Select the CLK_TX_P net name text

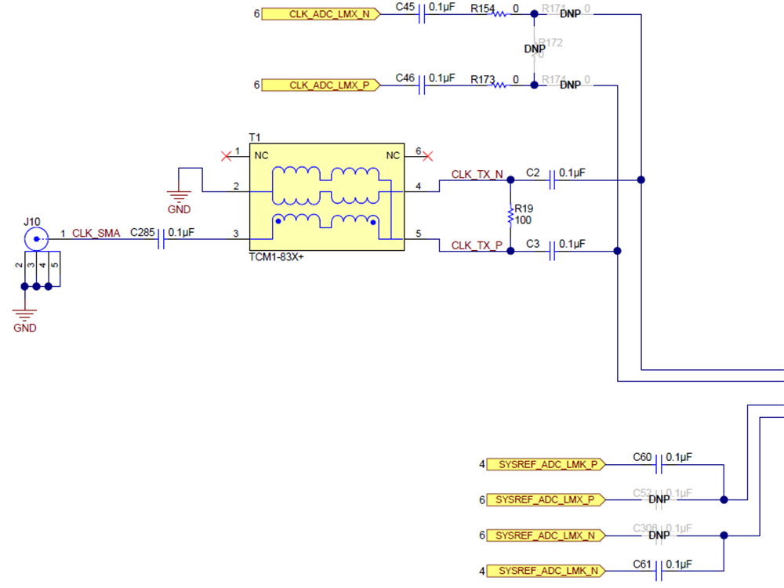click(477, 245)
